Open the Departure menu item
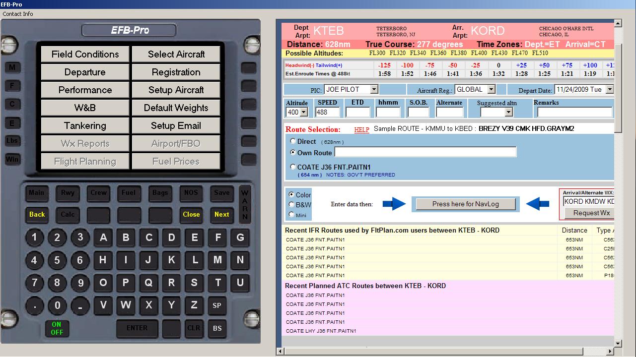 [x=85, y=72]
